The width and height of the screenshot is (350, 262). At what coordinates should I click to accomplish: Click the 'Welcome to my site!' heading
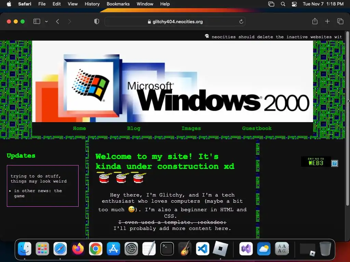pyautogui.click(x=165, y=161)
